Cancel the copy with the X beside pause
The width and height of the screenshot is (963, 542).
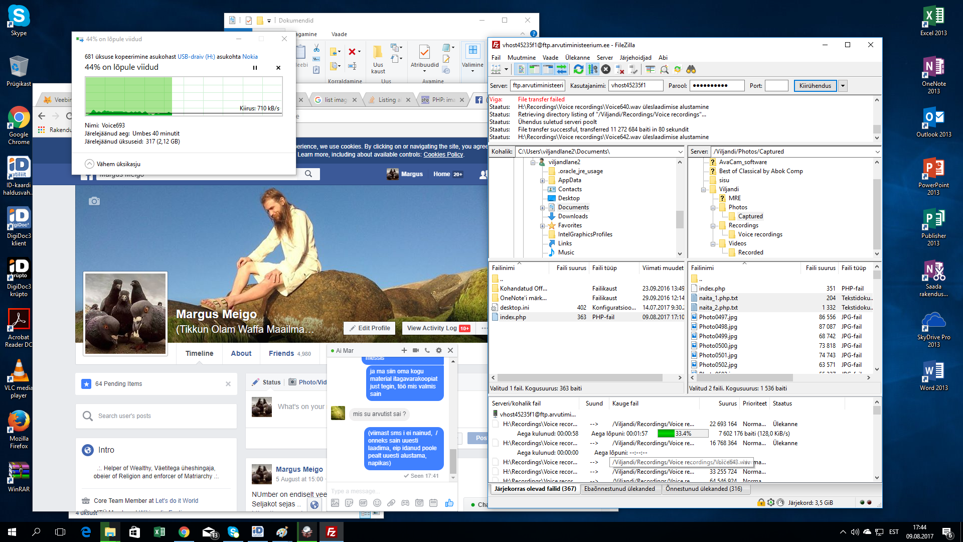point(278,68)
